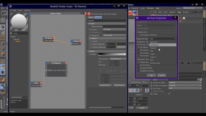Select the checkered Texture mode icon

tap(3, 33)
